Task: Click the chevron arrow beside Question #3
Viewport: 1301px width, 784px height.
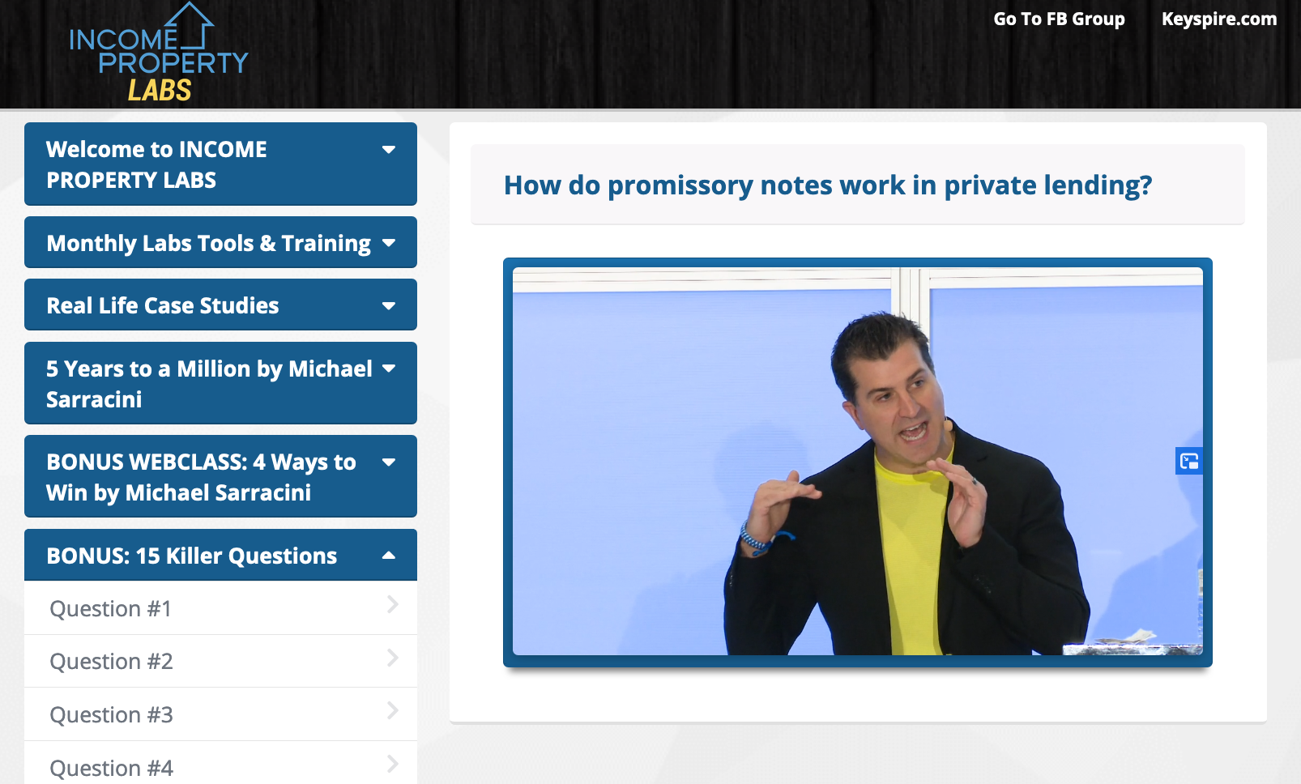Action: click(x=392, y=711)
